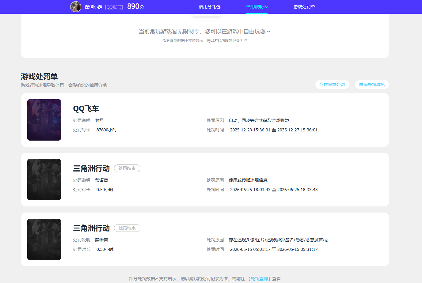This screenshot has width=422, height=283.
Task: Click the QQ飞车 game title
Action: [x=86, y=109]
